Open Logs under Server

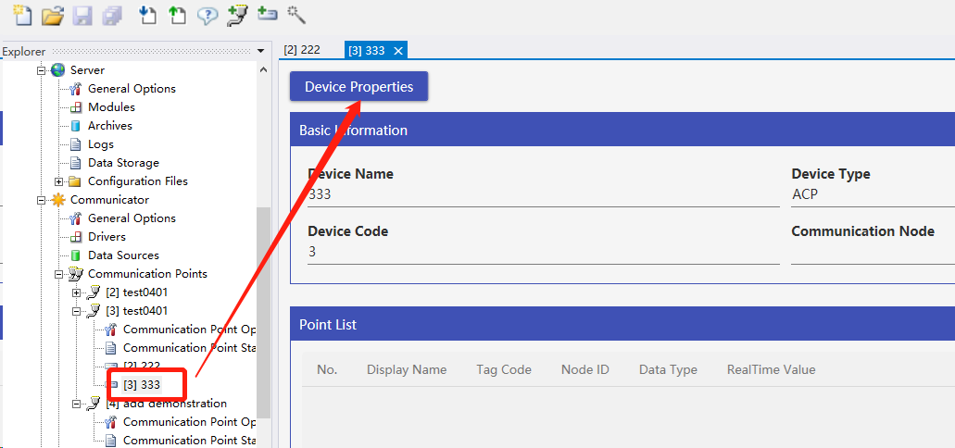(x=100, y=144)
